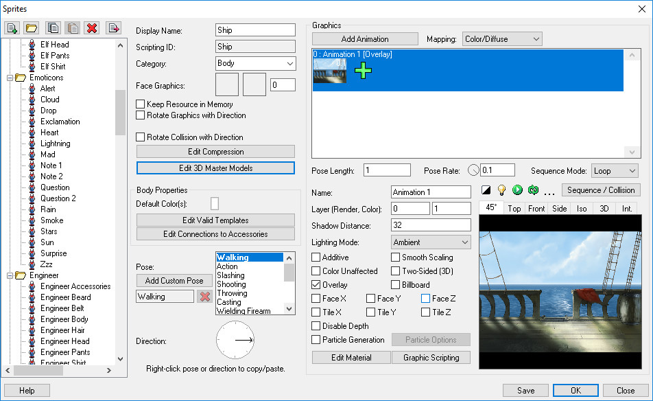Disable the Overlay checkbox
Viewport: 653px width, 401px height.
tap(317, 284)
